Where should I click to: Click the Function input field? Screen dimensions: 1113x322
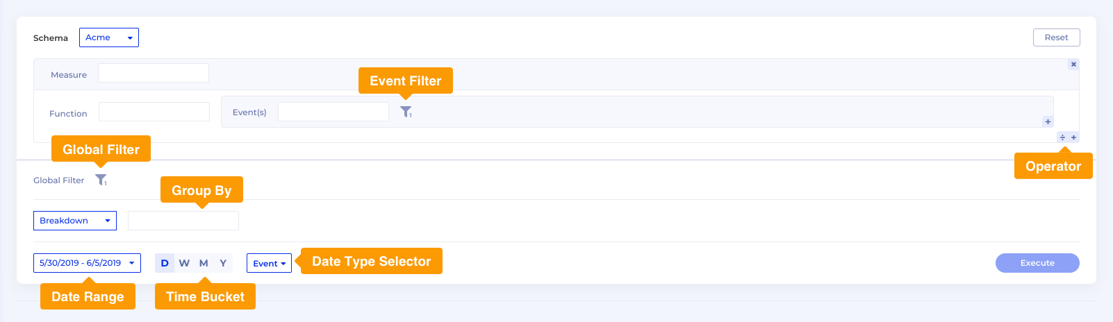(x=154, y=112)
